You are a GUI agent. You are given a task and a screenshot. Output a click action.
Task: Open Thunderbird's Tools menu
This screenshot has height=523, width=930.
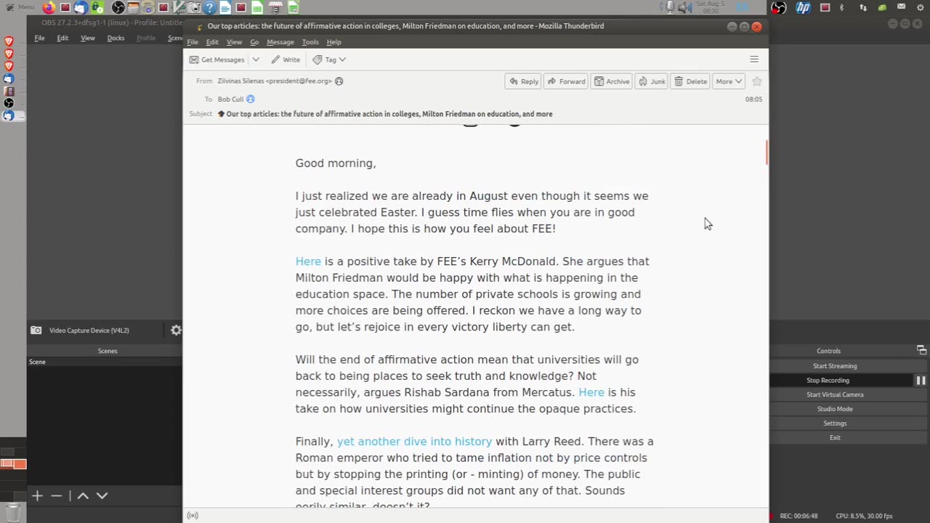click(x=310, y=42)
